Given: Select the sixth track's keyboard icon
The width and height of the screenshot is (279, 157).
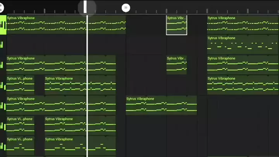Looking at the screenshot, I should pos(3,125).
